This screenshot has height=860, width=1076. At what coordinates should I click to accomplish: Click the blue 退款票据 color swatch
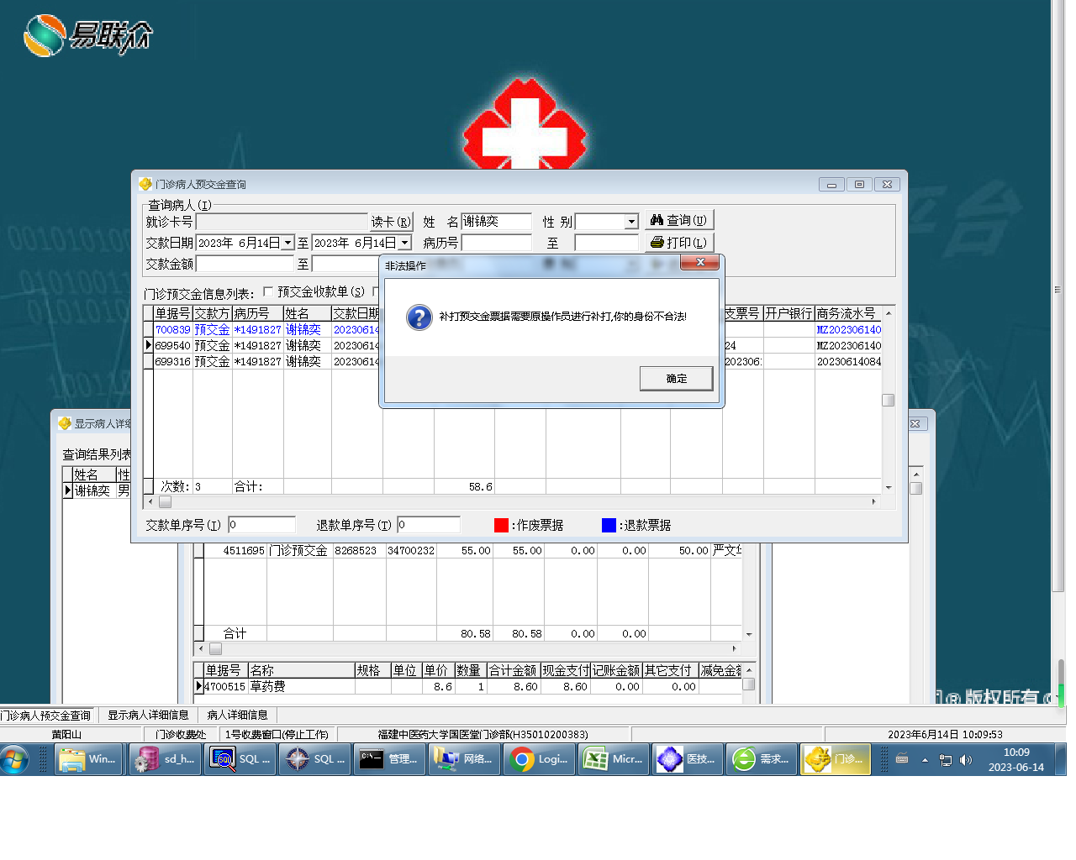(x=609, y=525)
